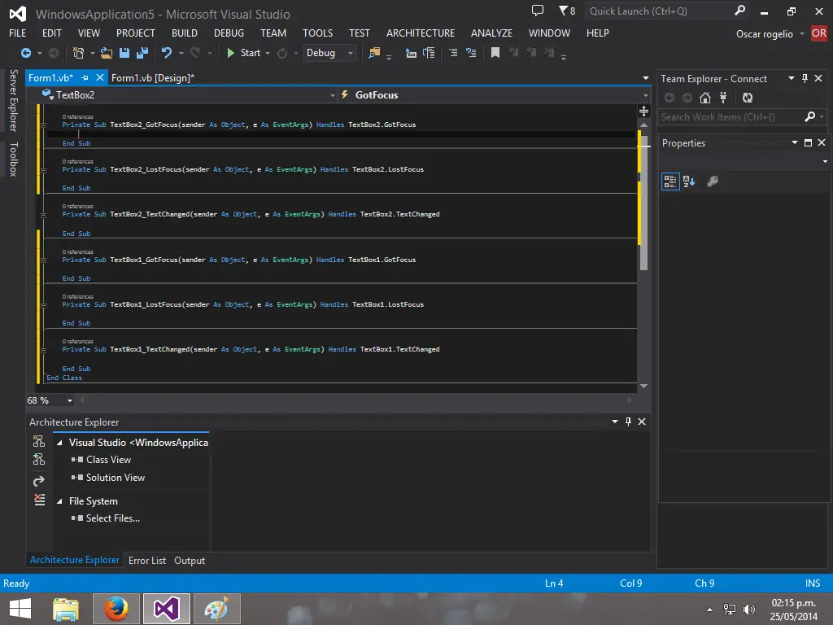Click the Home icon in Team Explorer
Image resolution: width=833 pixels, height=625 pixels.
click(705, 98)
